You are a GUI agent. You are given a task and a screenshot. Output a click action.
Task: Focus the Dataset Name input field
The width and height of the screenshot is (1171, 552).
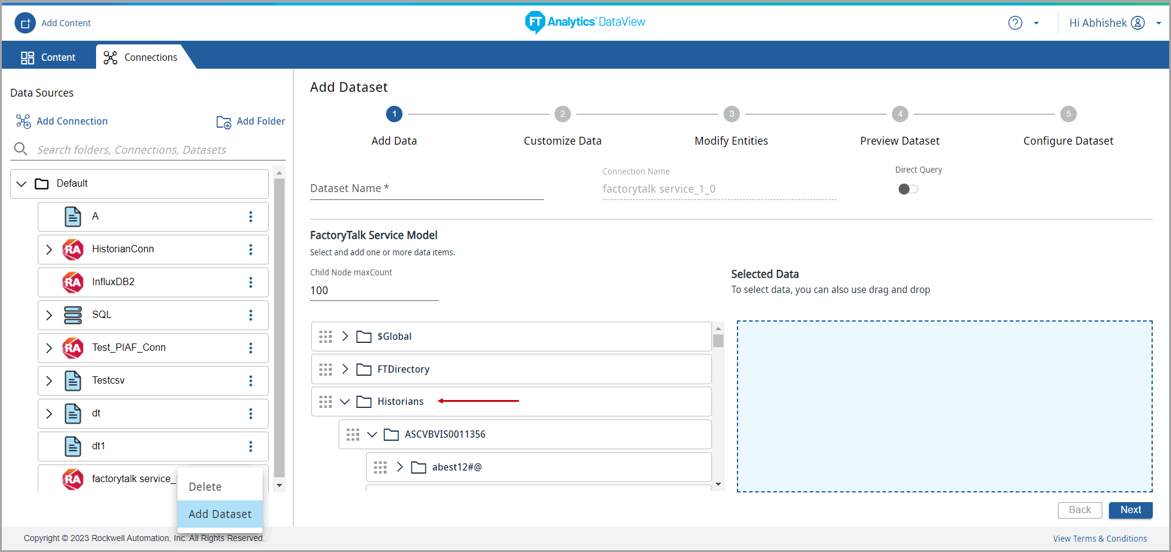point(427,188)
